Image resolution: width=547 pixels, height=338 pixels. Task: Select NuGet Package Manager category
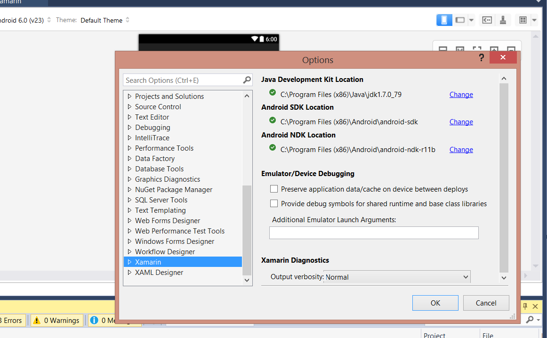pos(173,189)
